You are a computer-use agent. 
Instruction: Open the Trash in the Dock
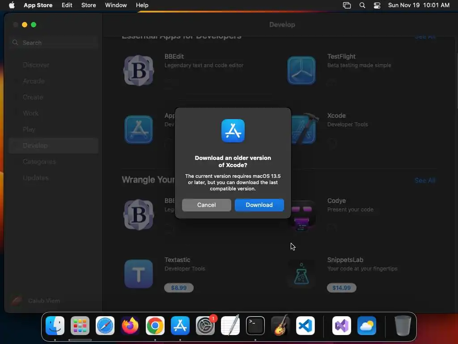[x=403, y=326]
